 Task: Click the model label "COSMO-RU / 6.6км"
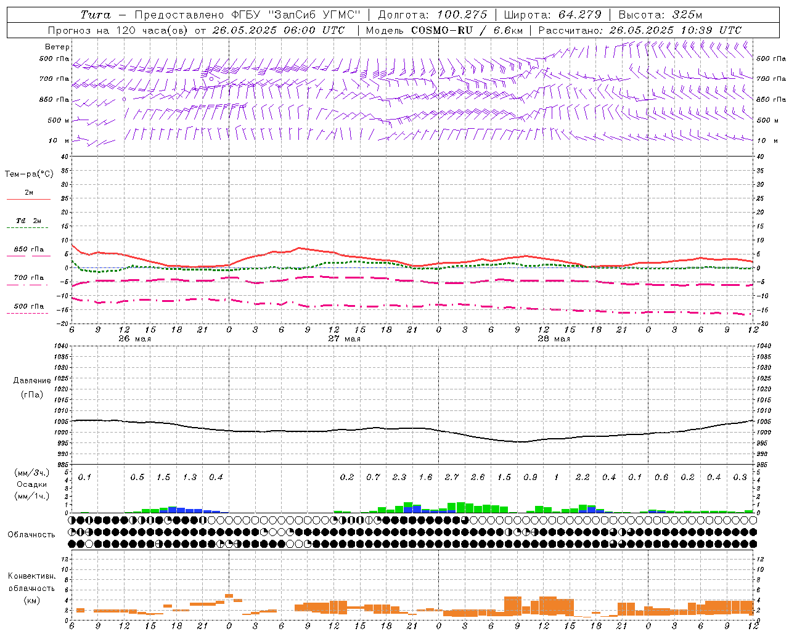click(467, 30)
